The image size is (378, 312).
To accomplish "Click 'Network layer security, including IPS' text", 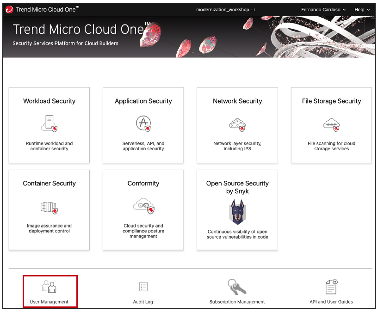I will point(237,146).
